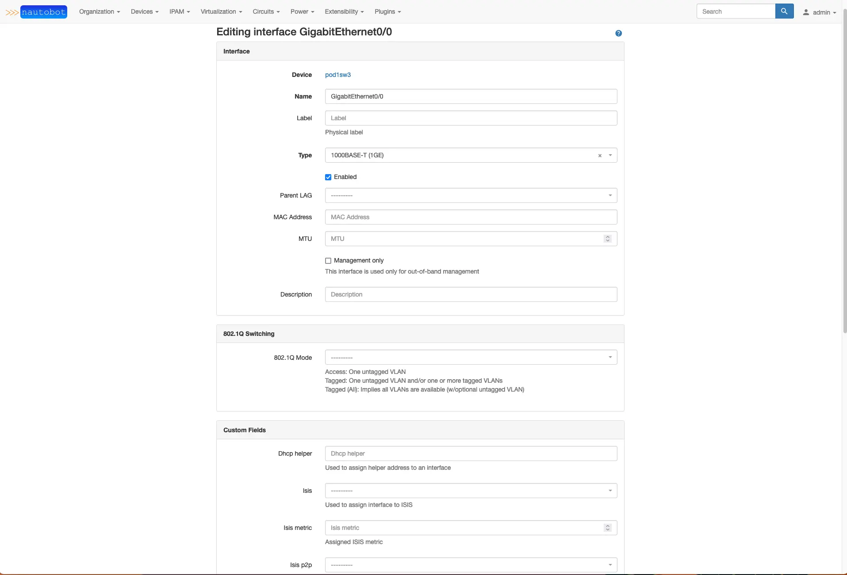Viewport: 847px width, 575px height.
Task: Click the Nautobot logo
Action: tap(36, 12)
